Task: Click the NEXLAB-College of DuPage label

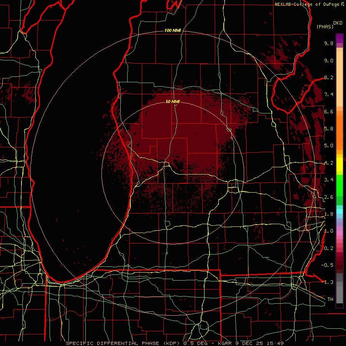Action: point(307,4)
